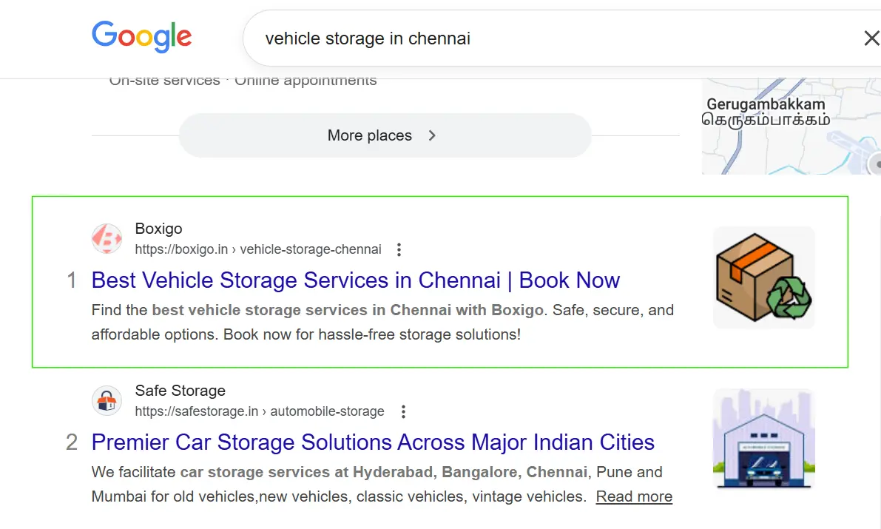Click Read more in Safe Storage snippet
This screenshot has width=881, height=529.
[x=634, y=496]
